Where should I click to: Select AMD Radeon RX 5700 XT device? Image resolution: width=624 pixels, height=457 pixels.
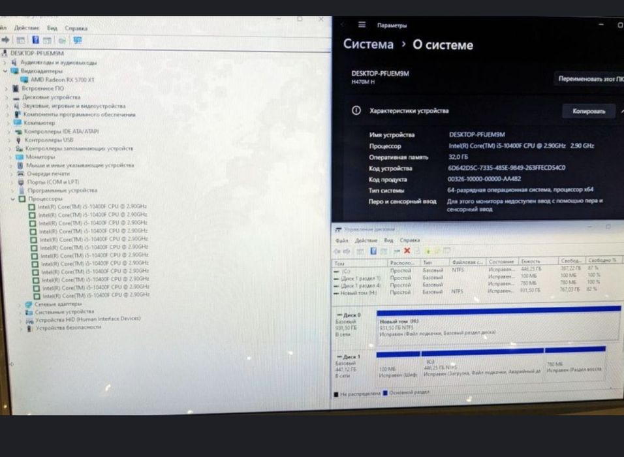tap(59, 80)
